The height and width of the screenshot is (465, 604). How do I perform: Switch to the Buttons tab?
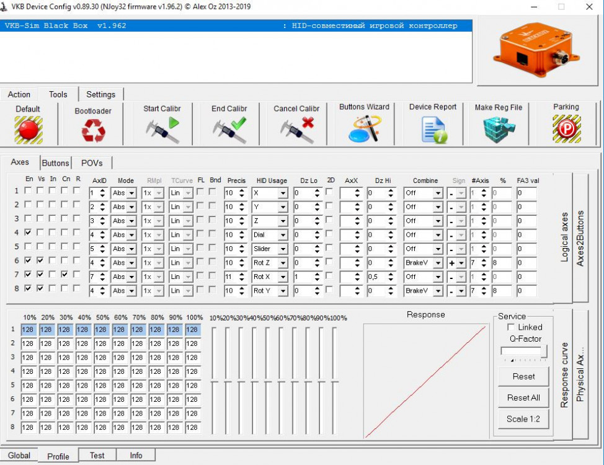tap(55, 163)
